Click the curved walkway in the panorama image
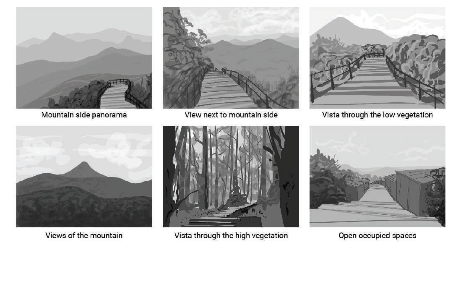Viewport: 461px width, 294px height. [115, 95]
